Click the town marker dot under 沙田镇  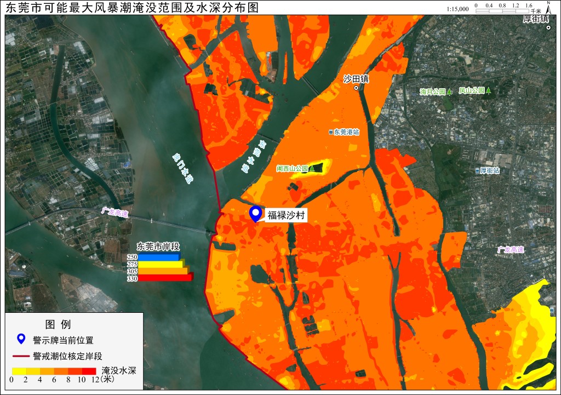[x=356, y=88]
